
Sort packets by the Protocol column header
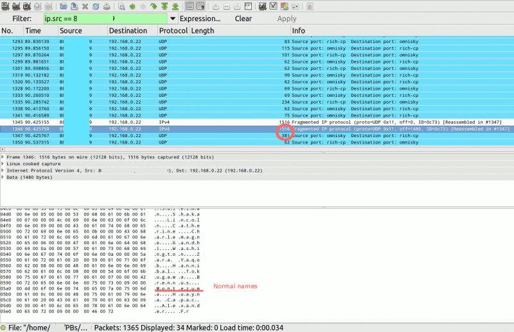coord(173,31)
